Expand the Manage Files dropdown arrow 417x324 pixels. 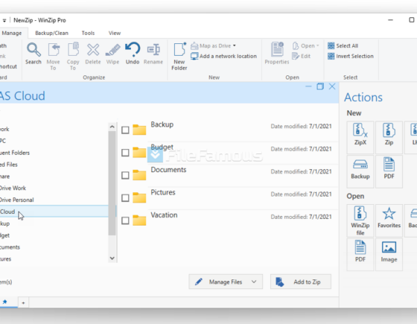pyautogui.click(x=254, y=282)
